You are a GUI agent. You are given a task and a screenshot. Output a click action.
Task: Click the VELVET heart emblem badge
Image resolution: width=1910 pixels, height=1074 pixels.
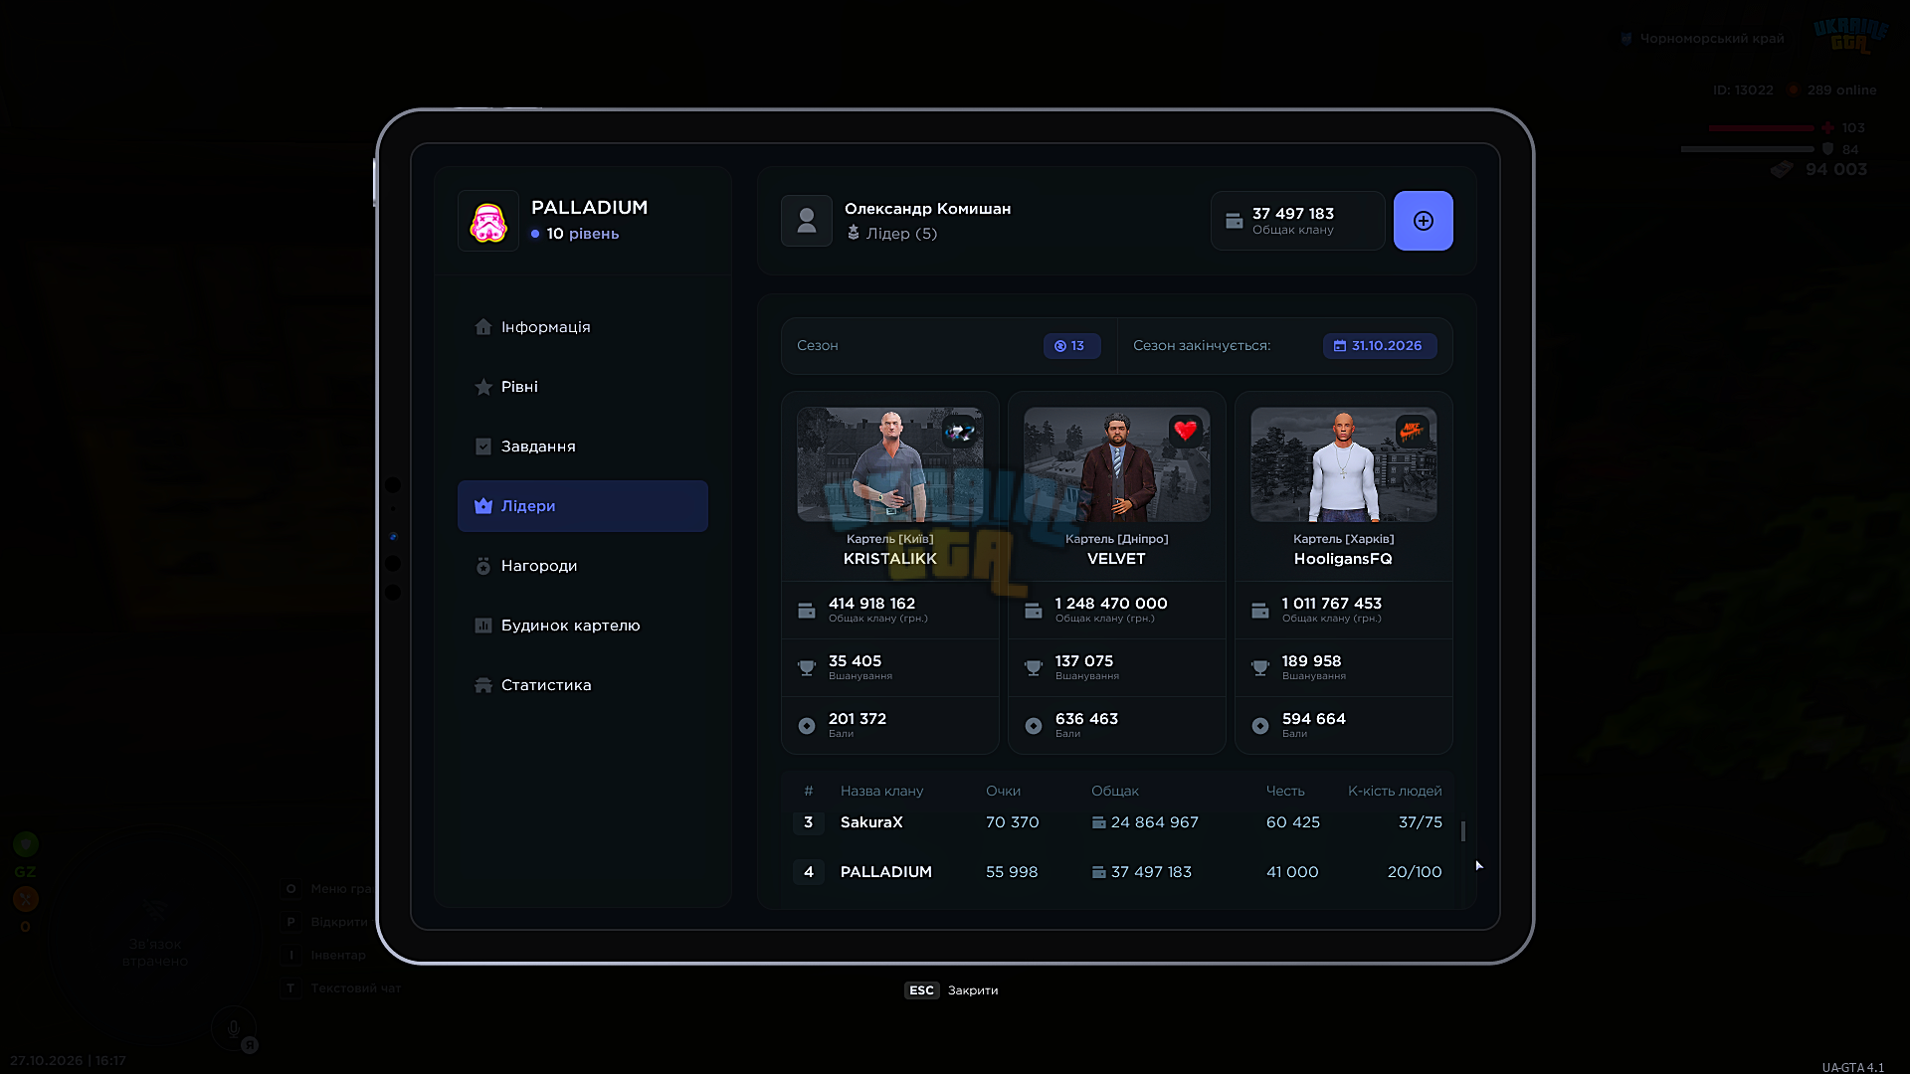(x=1186, y=432)
